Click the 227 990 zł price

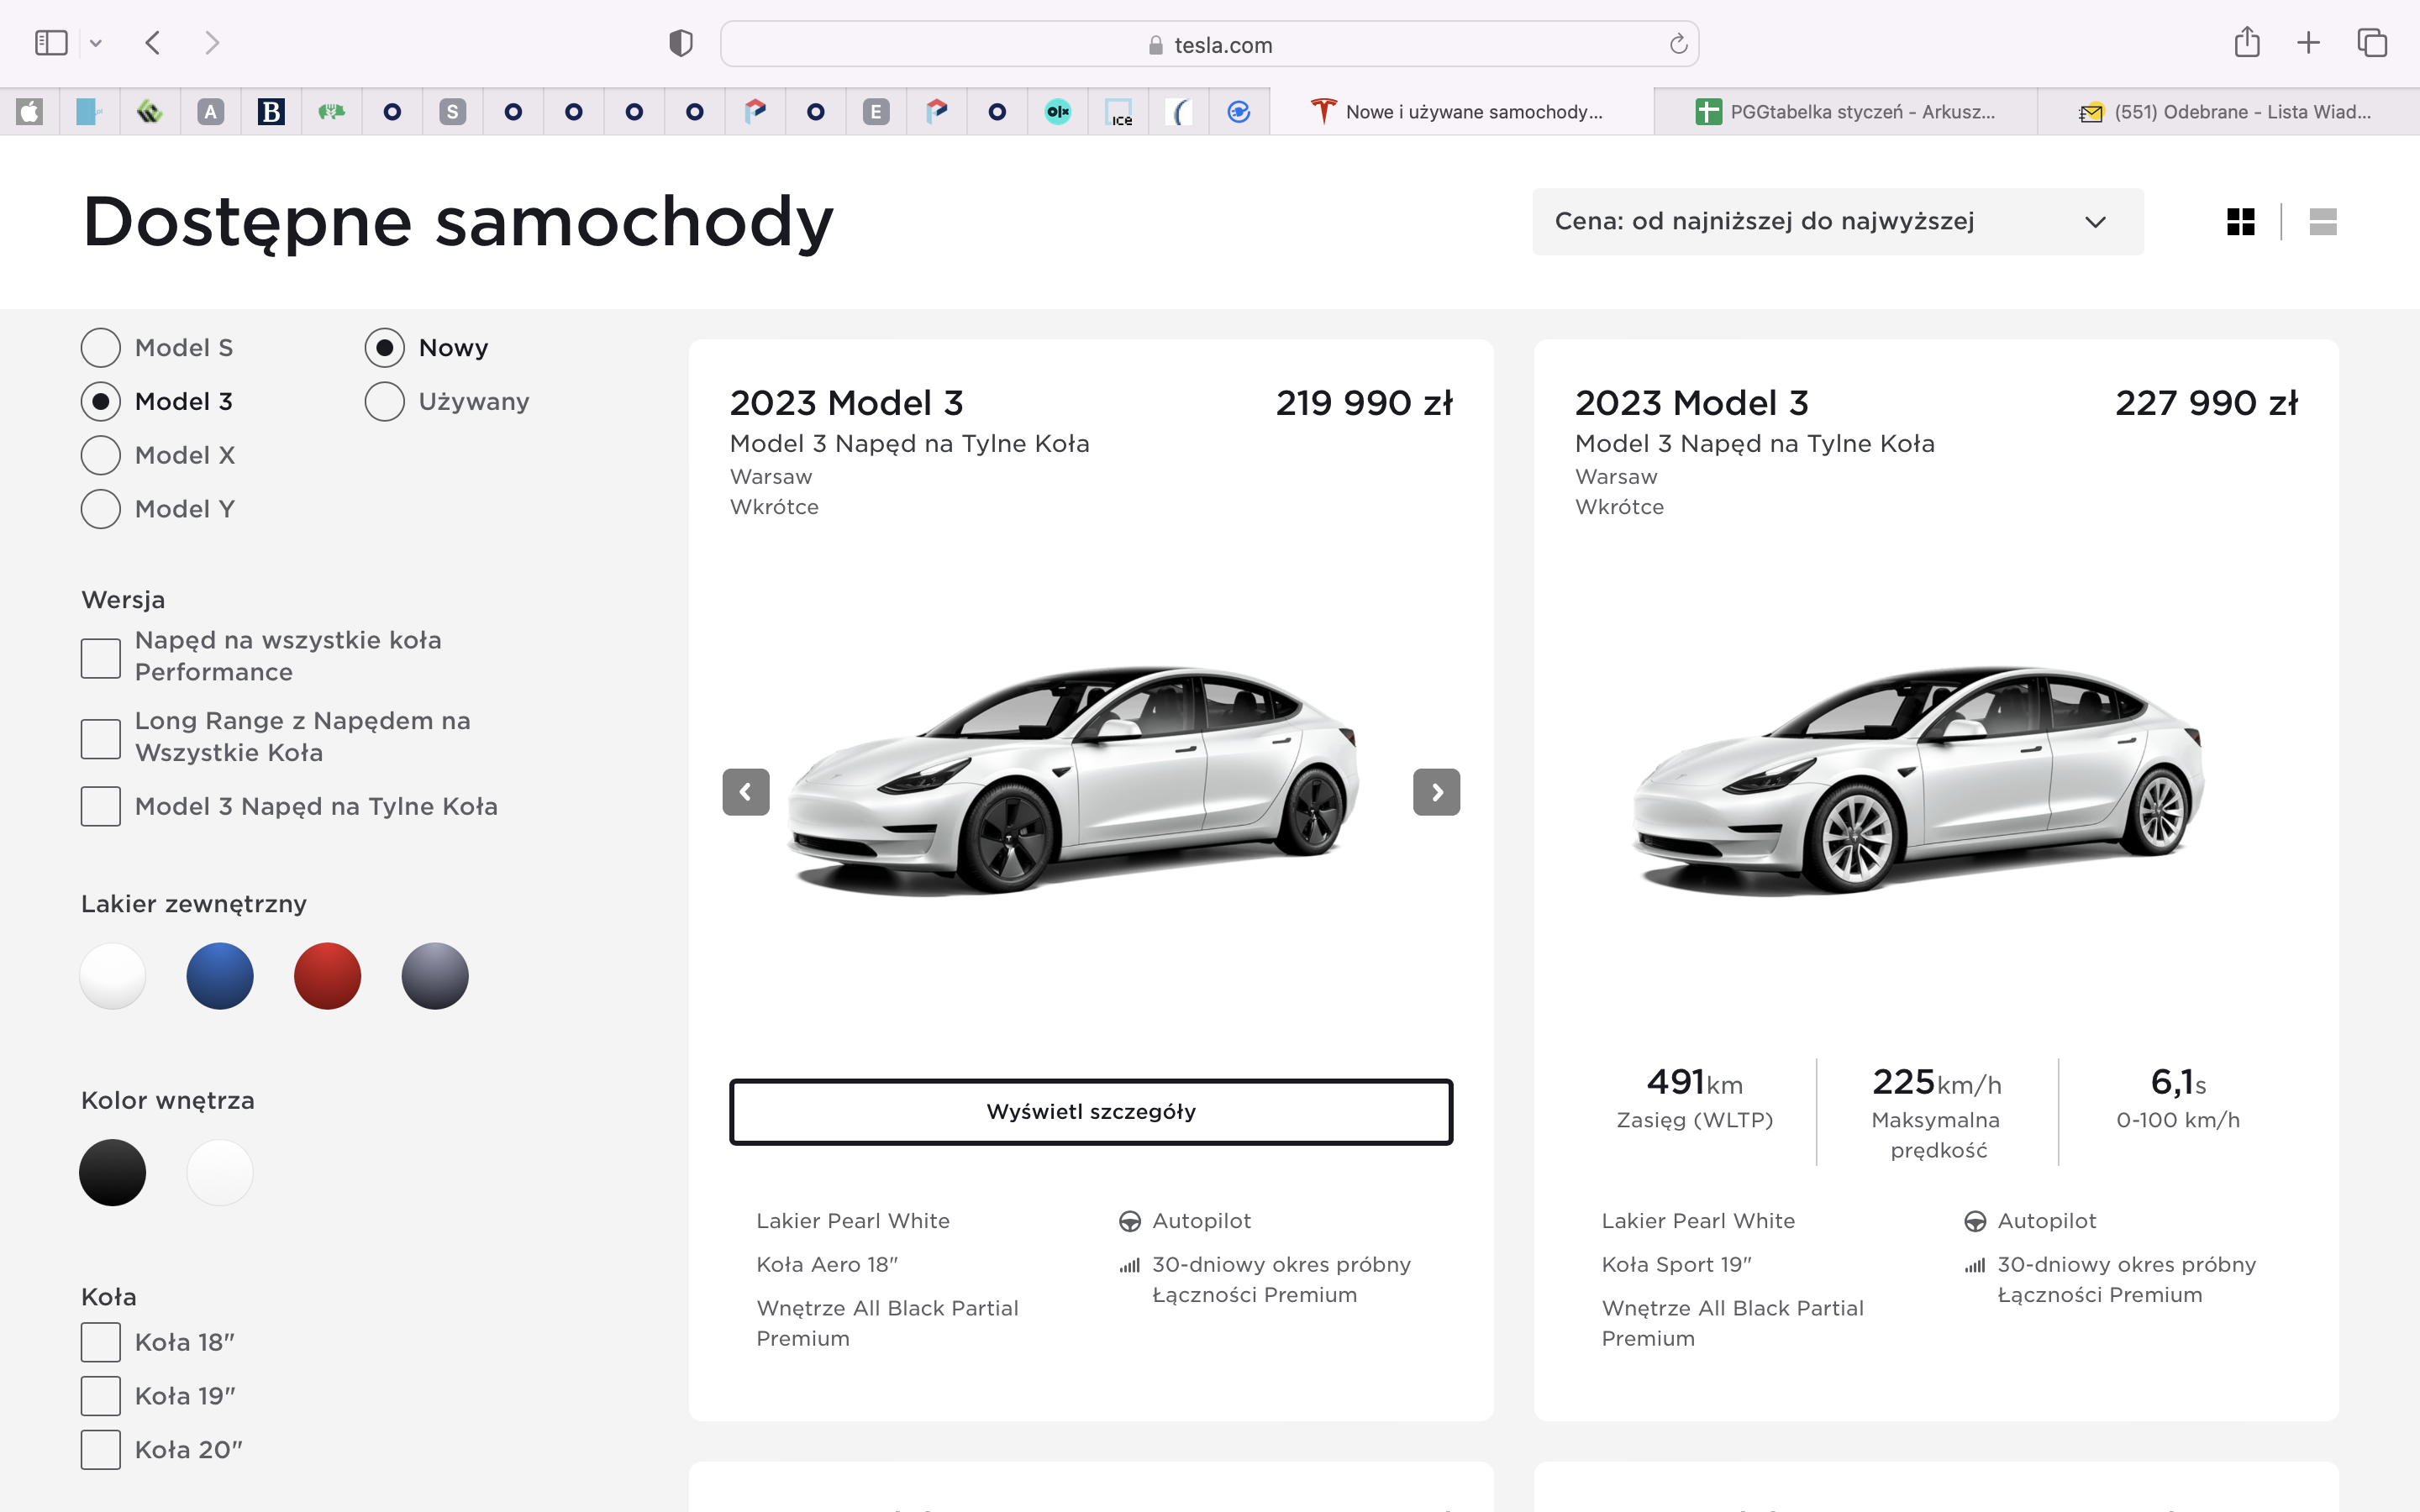point(2206,403)
